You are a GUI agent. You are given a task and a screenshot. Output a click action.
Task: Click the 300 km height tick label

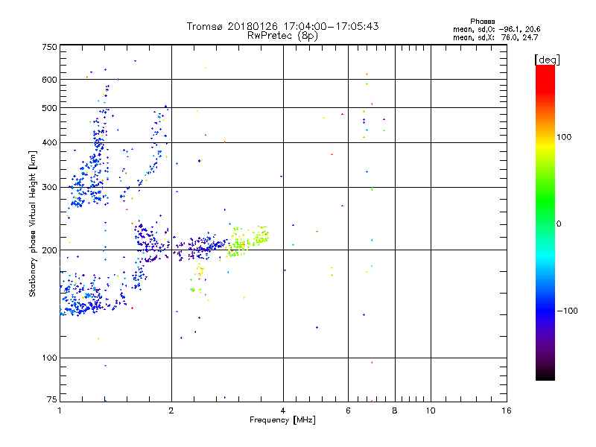[49, 188]
